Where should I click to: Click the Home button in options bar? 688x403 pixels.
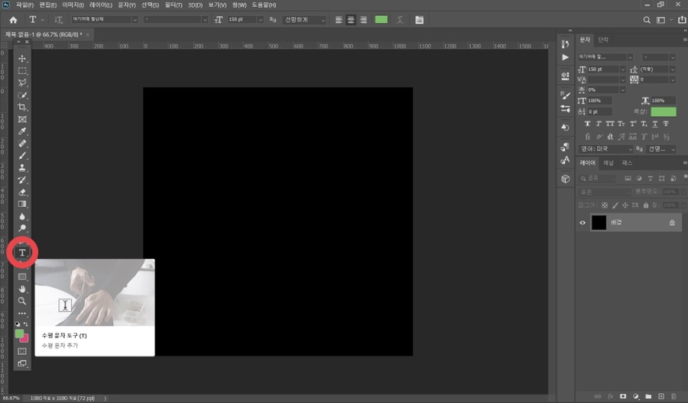(13, 20)
